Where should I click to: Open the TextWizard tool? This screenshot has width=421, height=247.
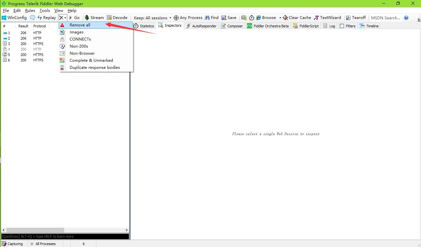328,18
